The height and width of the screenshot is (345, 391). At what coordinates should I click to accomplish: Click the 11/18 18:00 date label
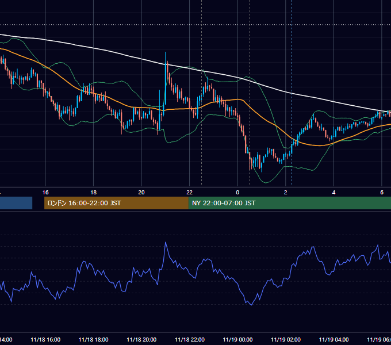[x=94, y=340]
